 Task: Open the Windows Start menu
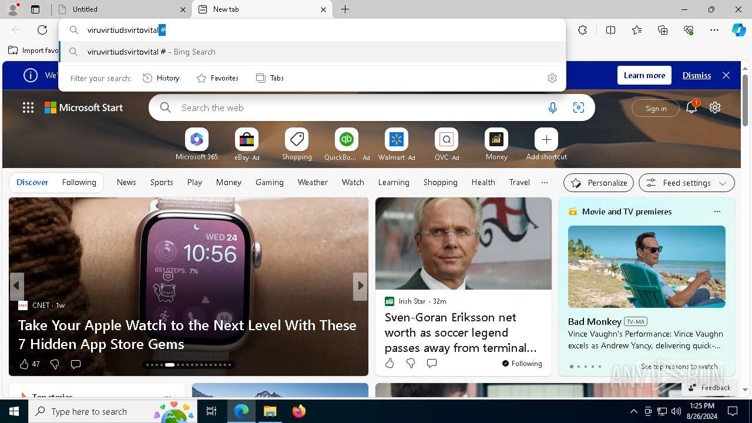pyautogui.click(x=14, y=411)
